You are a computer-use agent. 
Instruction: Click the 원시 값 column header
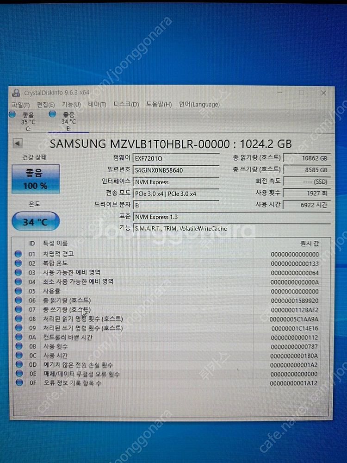point(310,244)
